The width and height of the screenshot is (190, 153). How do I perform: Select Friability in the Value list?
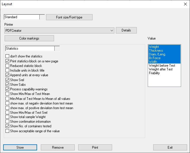(x=154, y=73)
